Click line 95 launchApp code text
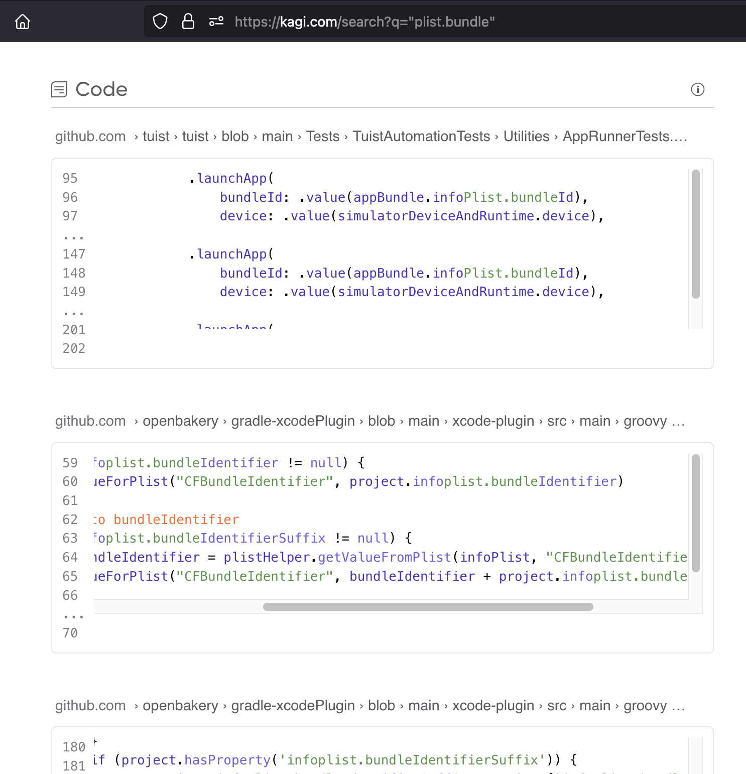This screenshot has width=746, height=774. pos(231,178)
